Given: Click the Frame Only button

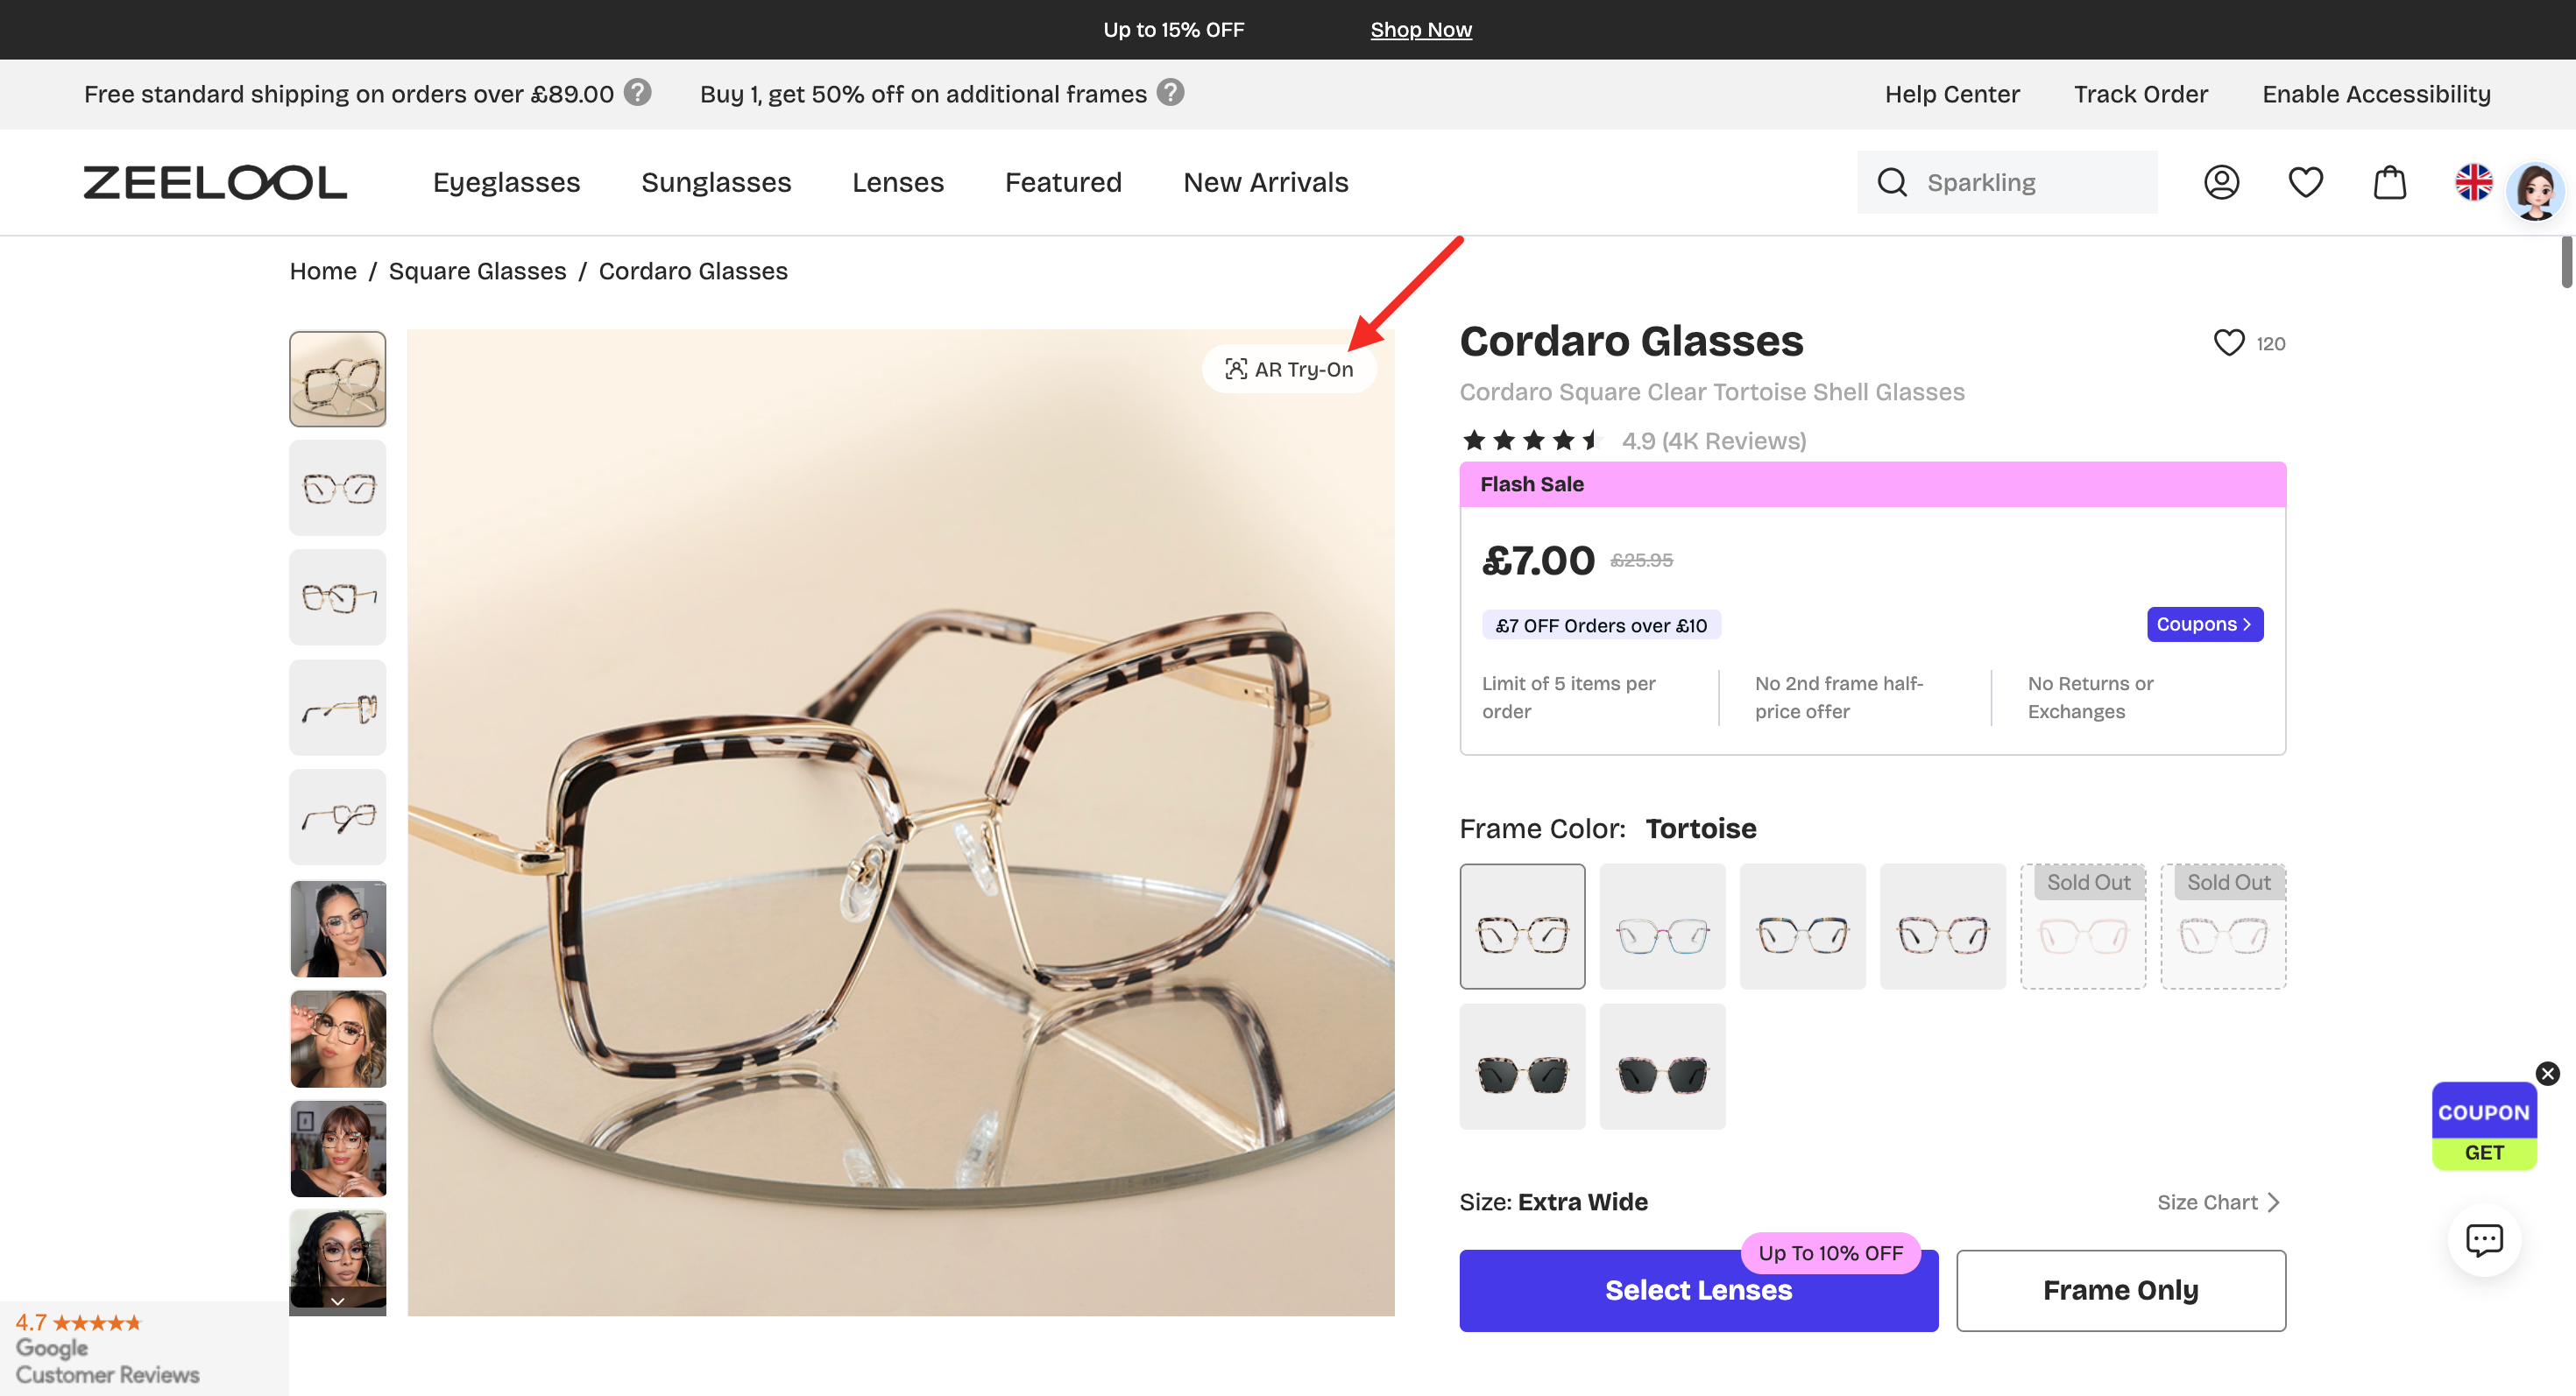Looking at the screenshot, I should point(2120,1290).
